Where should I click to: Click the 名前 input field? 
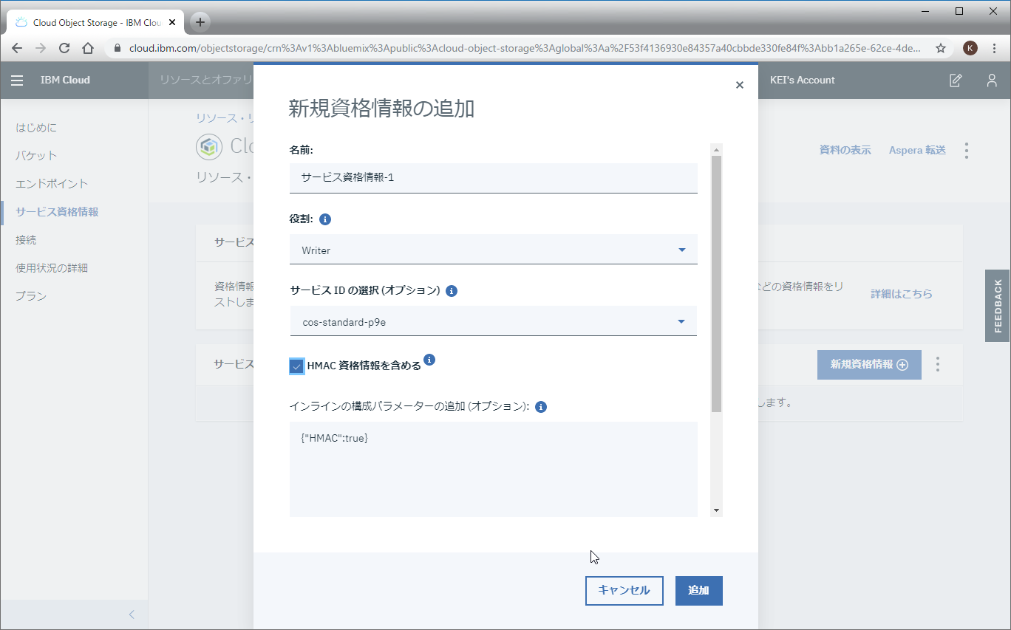493,178
